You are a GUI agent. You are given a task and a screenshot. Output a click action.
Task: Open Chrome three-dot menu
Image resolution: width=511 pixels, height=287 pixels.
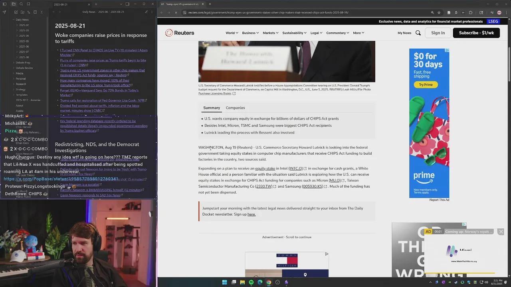[506, 12]
